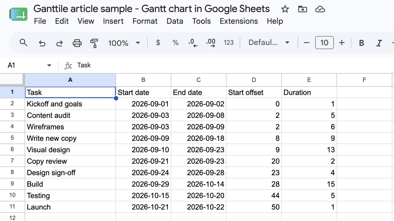Image resolution: width=394 pixels, height=221 pixels.
Task: Select the 'Testing' cell
Action: tap(70, 195)
